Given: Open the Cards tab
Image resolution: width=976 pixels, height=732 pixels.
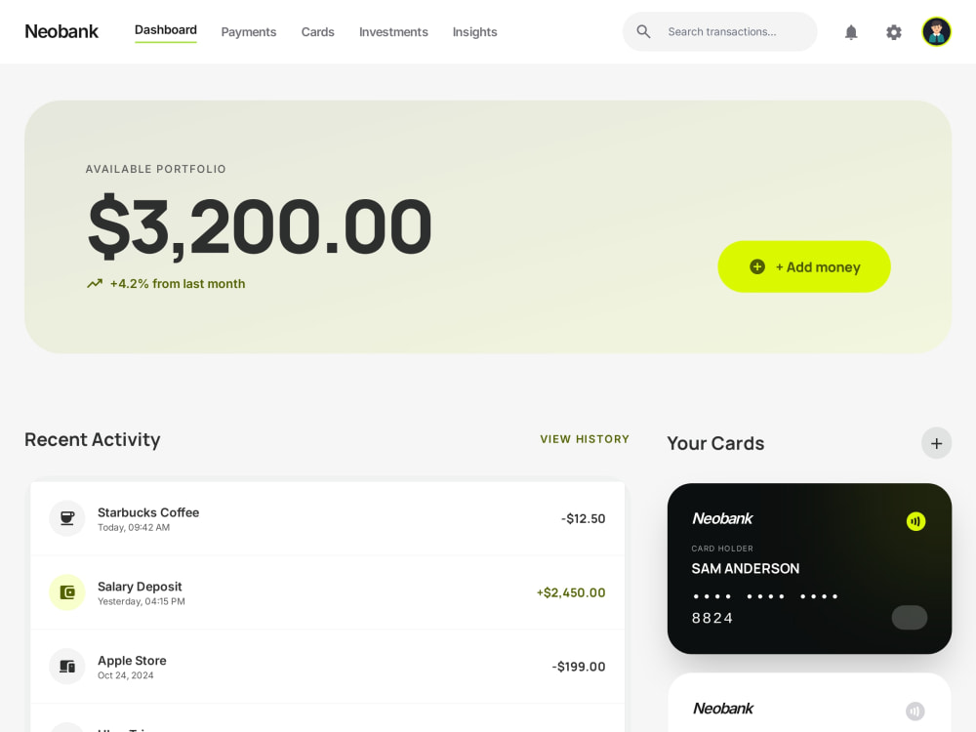Looking at the screenshot, I should click(x=317, y=32).
